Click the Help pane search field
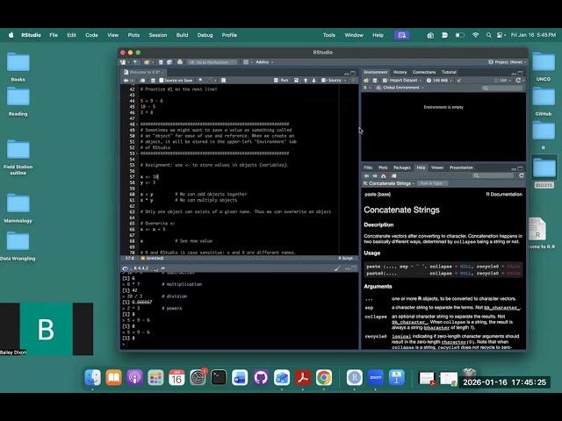The width and height of the screenshot is (562, 421). (x=493, y=175)
